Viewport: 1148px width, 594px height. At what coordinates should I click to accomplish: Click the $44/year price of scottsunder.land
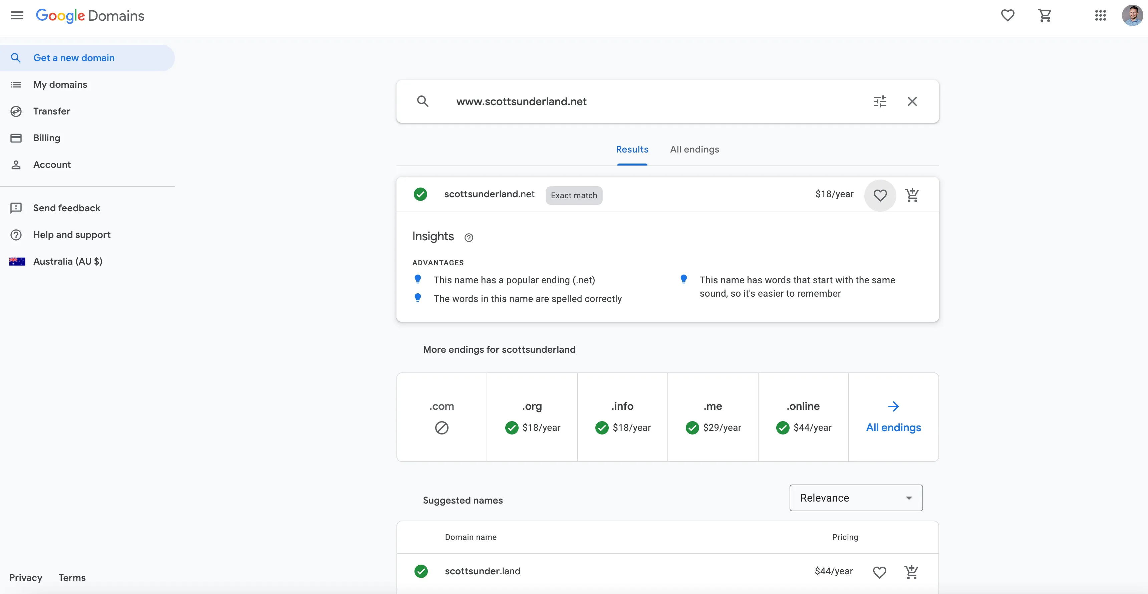833,571
